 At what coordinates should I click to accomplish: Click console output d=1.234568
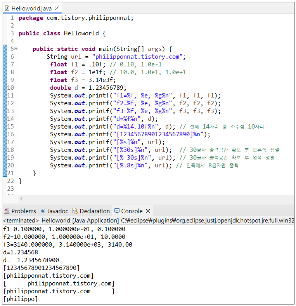click(x=21, y=252)
